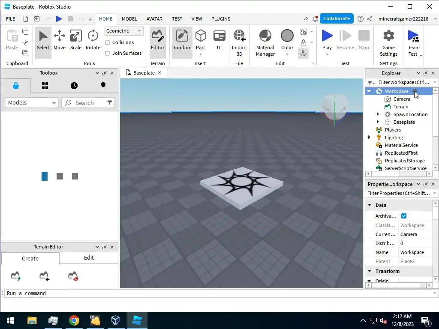Expand the SpawnLocation tree node
Image resolution: width=439 pixels, height=329 pixels.
(378, 114)
